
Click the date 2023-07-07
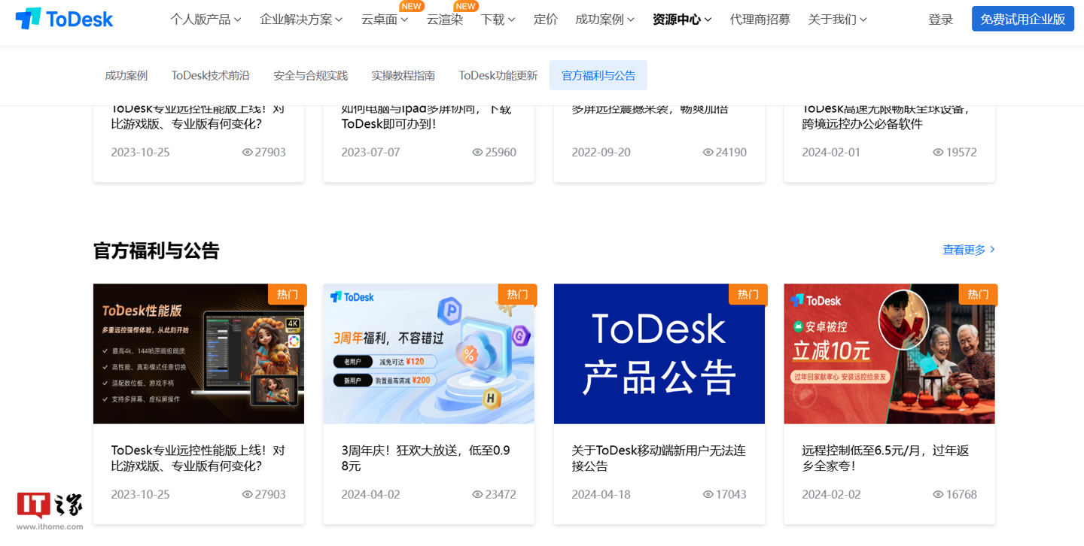[x=370, y=152]
